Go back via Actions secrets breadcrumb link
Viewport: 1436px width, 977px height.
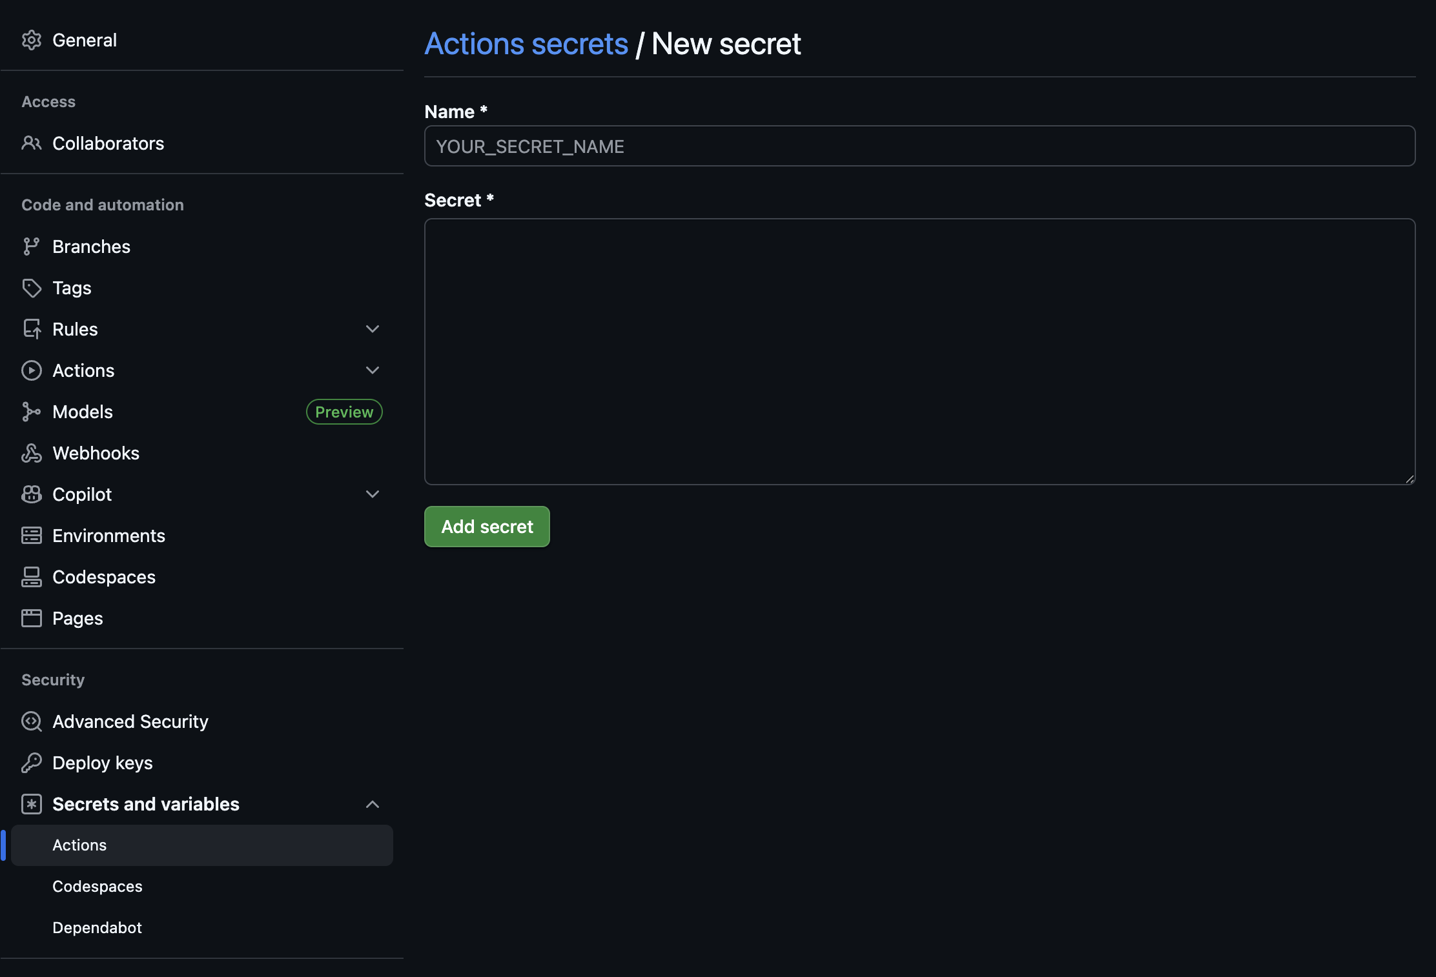tap(526, 44)
